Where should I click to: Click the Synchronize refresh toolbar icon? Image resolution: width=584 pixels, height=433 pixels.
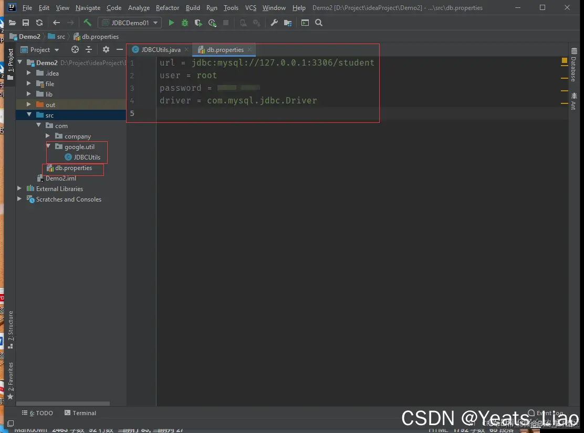coord(39,23)
